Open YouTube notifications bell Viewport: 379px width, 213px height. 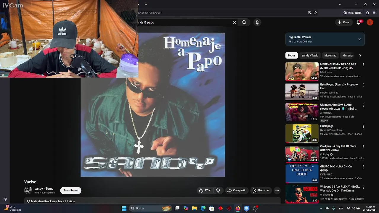(x=359, y=22)
